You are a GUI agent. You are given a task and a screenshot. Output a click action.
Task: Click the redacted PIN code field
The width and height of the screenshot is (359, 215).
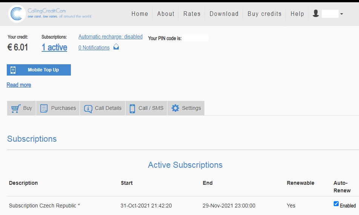click(x=195, y=38)
